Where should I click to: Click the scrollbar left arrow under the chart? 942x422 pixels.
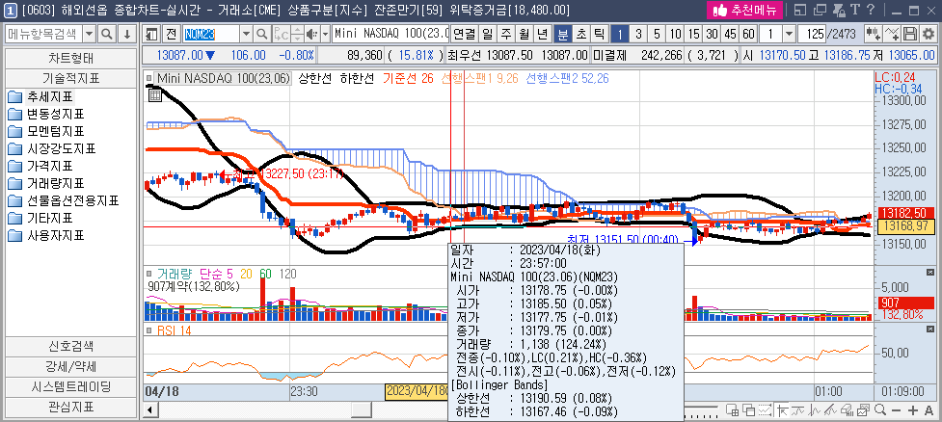[x=150, y=410]
